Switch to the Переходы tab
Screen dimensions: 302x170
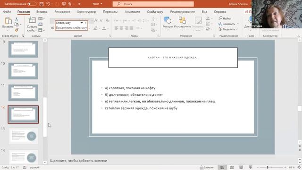pos(110,12)
